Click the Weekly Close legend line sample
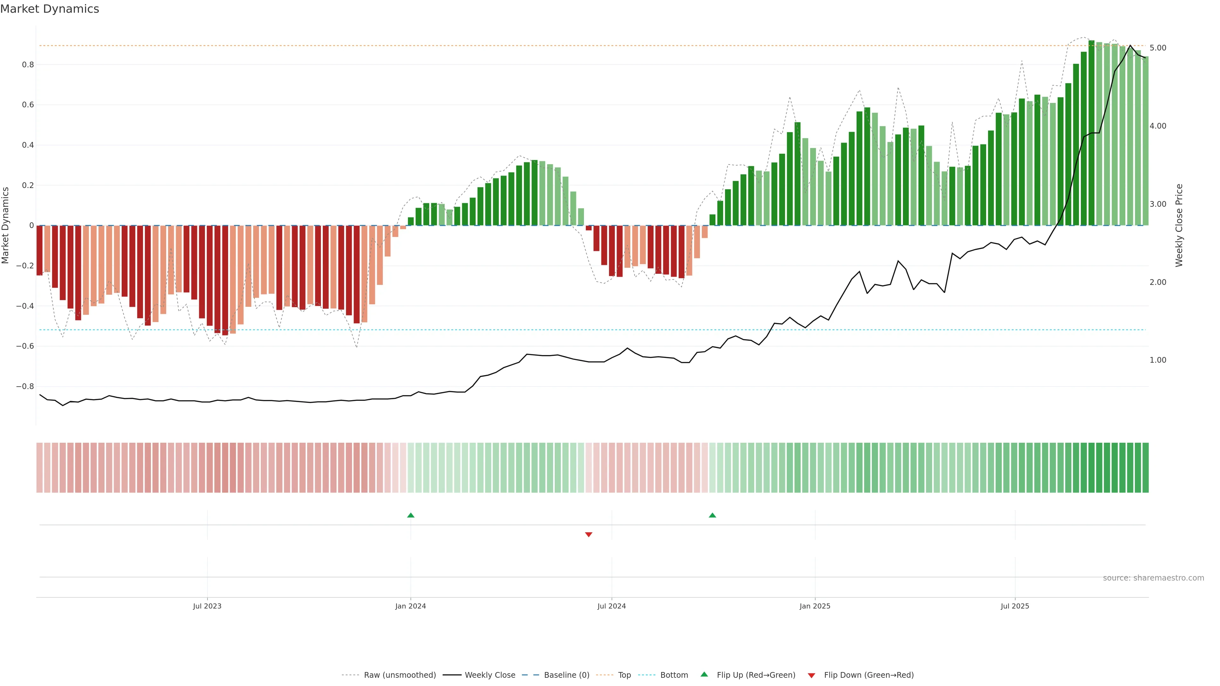This screenshot has width=1220, height=686. pos(452,675)
